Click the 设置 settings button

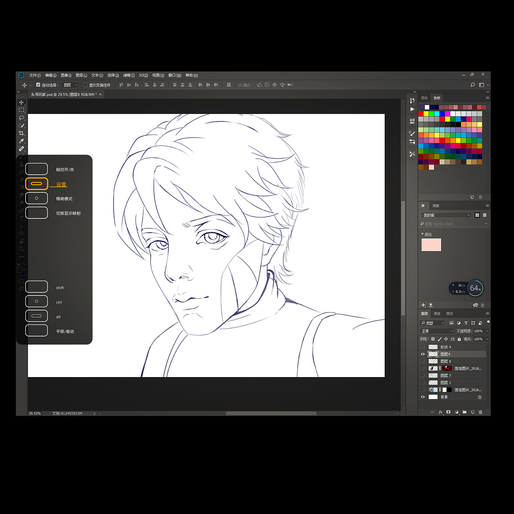(x=37, y=184)
